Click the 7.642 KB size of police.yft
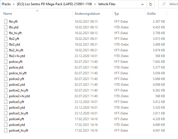Screen dimensions: 178x139 pos(159,62)
